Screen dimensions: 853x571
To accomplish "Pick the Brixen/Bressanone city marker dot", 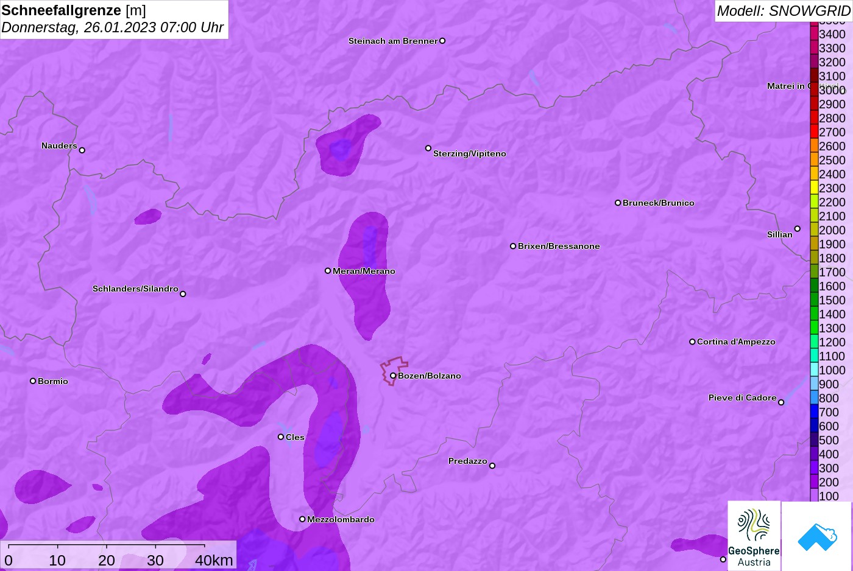I will coord(513,246).
